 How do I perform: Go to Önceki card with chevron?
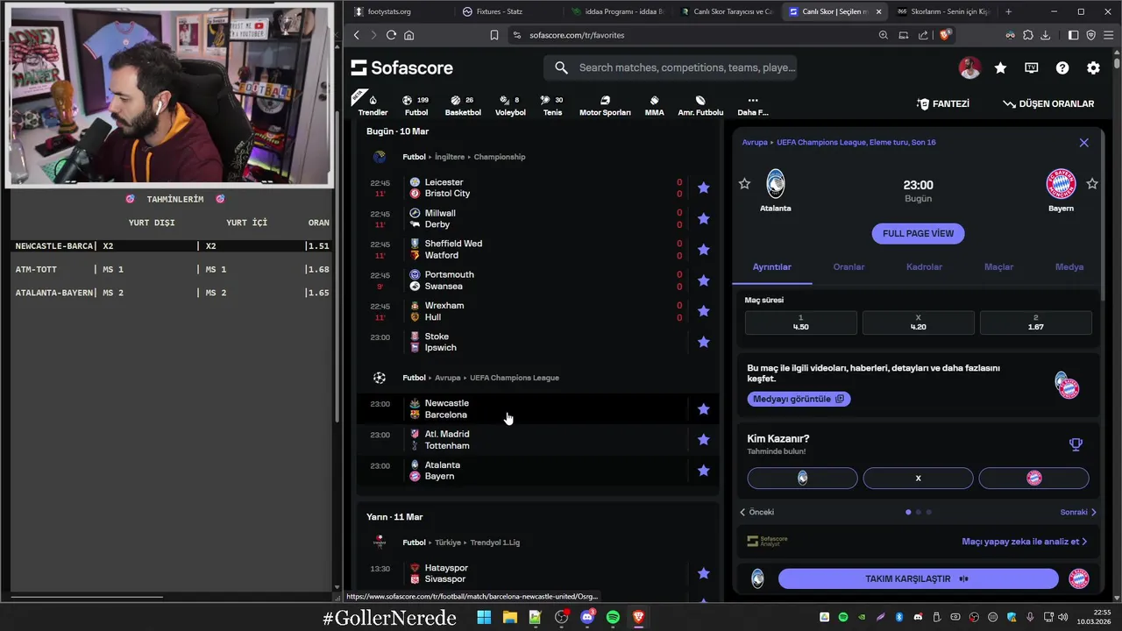(756, 512)
